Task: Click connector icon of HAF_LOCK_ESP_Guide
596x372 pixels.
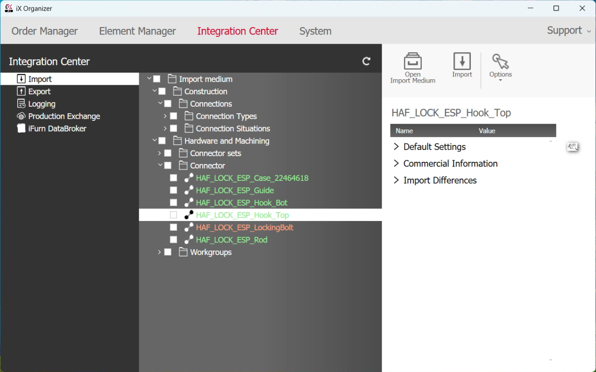Action: [189, 190]
